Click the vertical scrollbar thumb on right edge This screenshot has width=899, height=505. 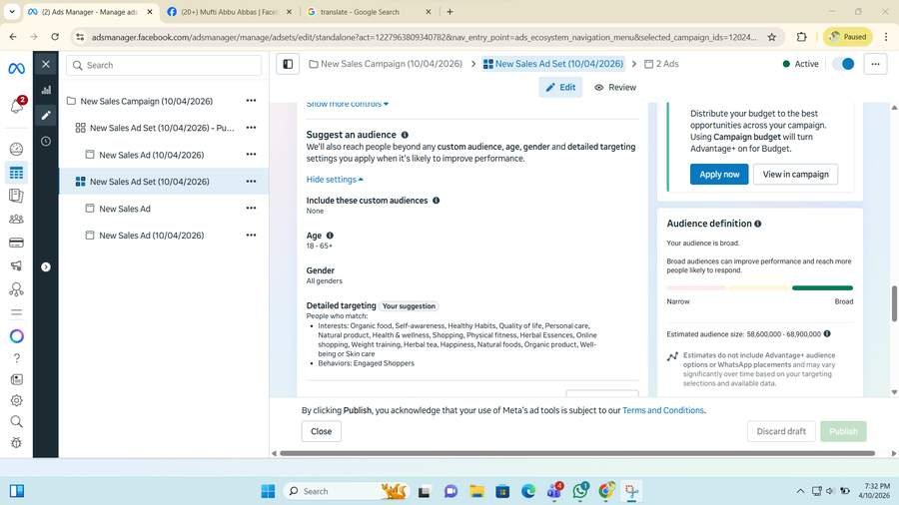(894, 303)
